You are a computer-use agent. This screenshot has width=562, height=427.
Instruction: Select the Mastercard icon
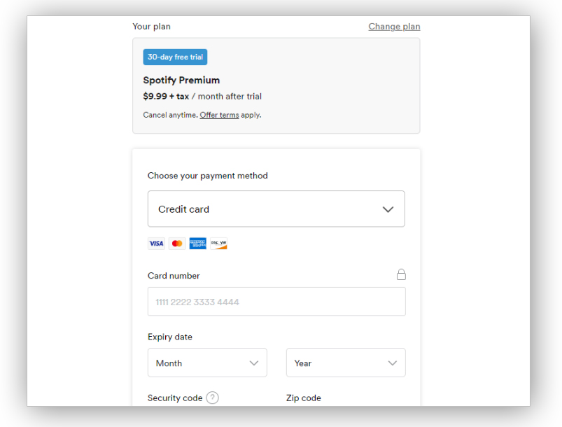coord(176,243)
